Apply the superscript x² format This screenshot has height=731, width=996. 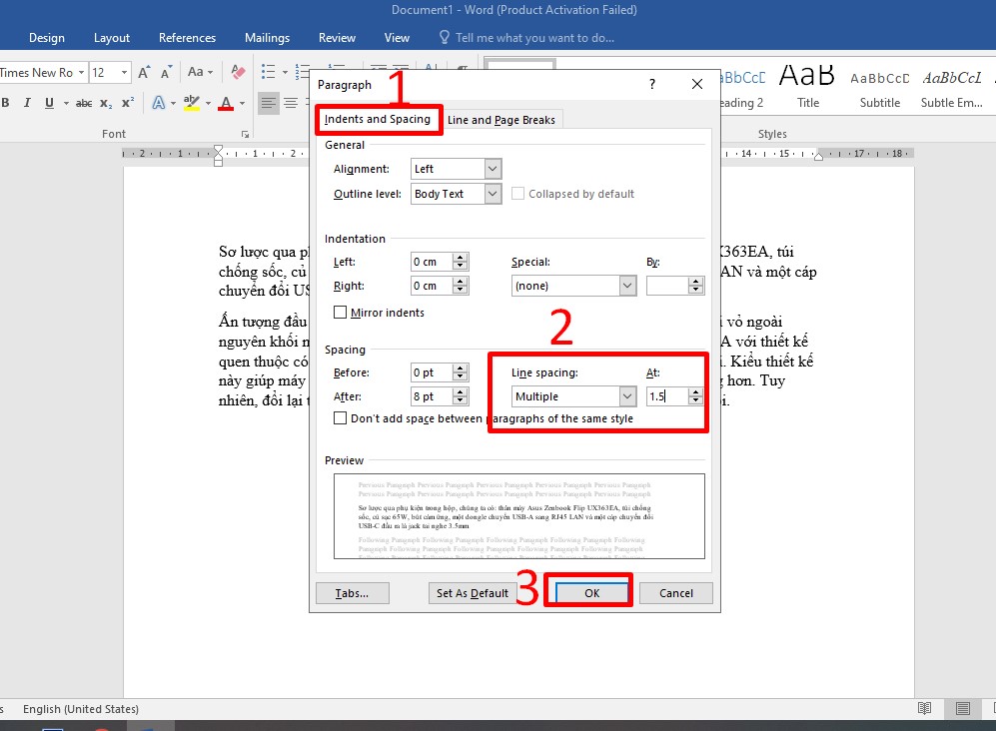(128, 103)
